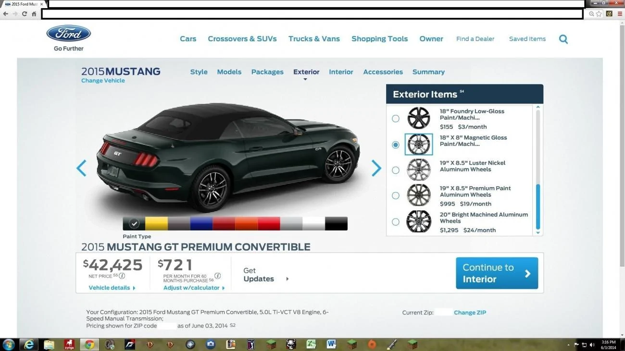625x351 pixels.
Task: Go to the Style step tab
Action: (199, 72)
